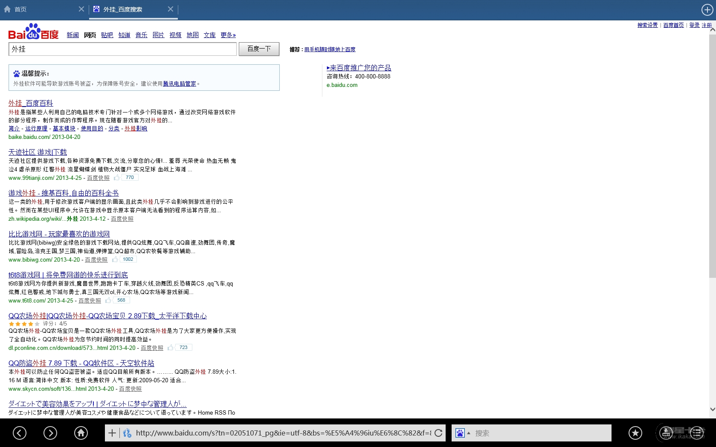Click the 百度一下 search button
Viewport: 716px width, 447px height.
pos(259,49)
